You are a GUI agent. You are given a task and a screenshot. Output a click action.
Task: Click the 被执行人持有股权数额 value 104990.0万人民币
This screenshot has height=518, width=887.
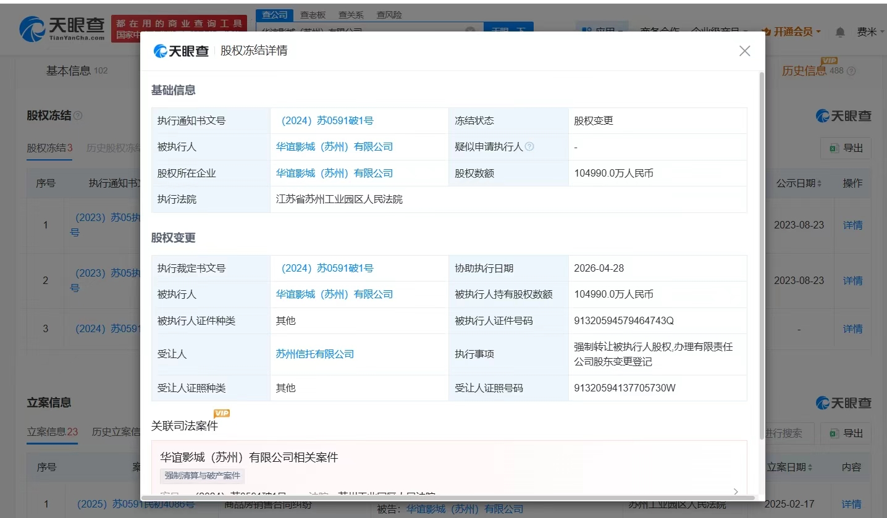pos(613,295)
